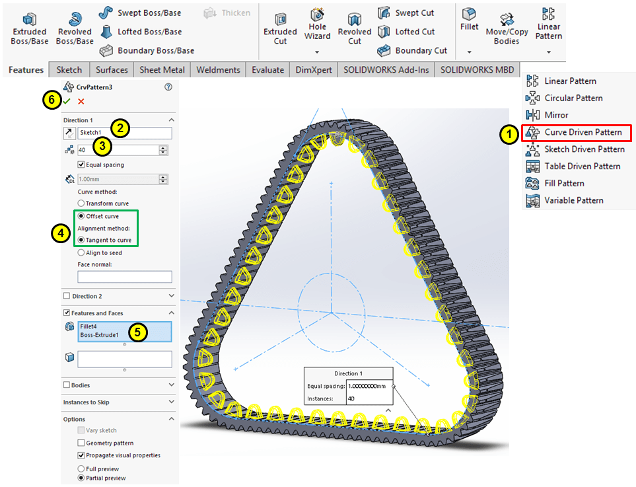Click the Sketch1 direction input field

click(125, 133)
